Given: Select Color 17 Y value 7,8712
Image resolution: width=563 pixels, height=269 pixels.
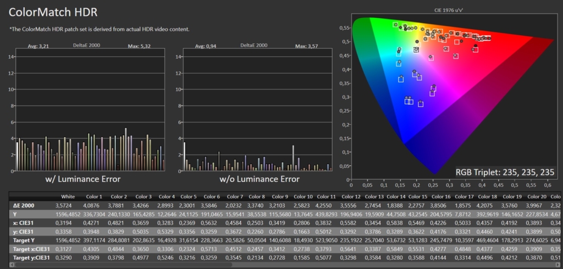Looking at the screenshot, I should pyautogui.click(x=462, y=214).
